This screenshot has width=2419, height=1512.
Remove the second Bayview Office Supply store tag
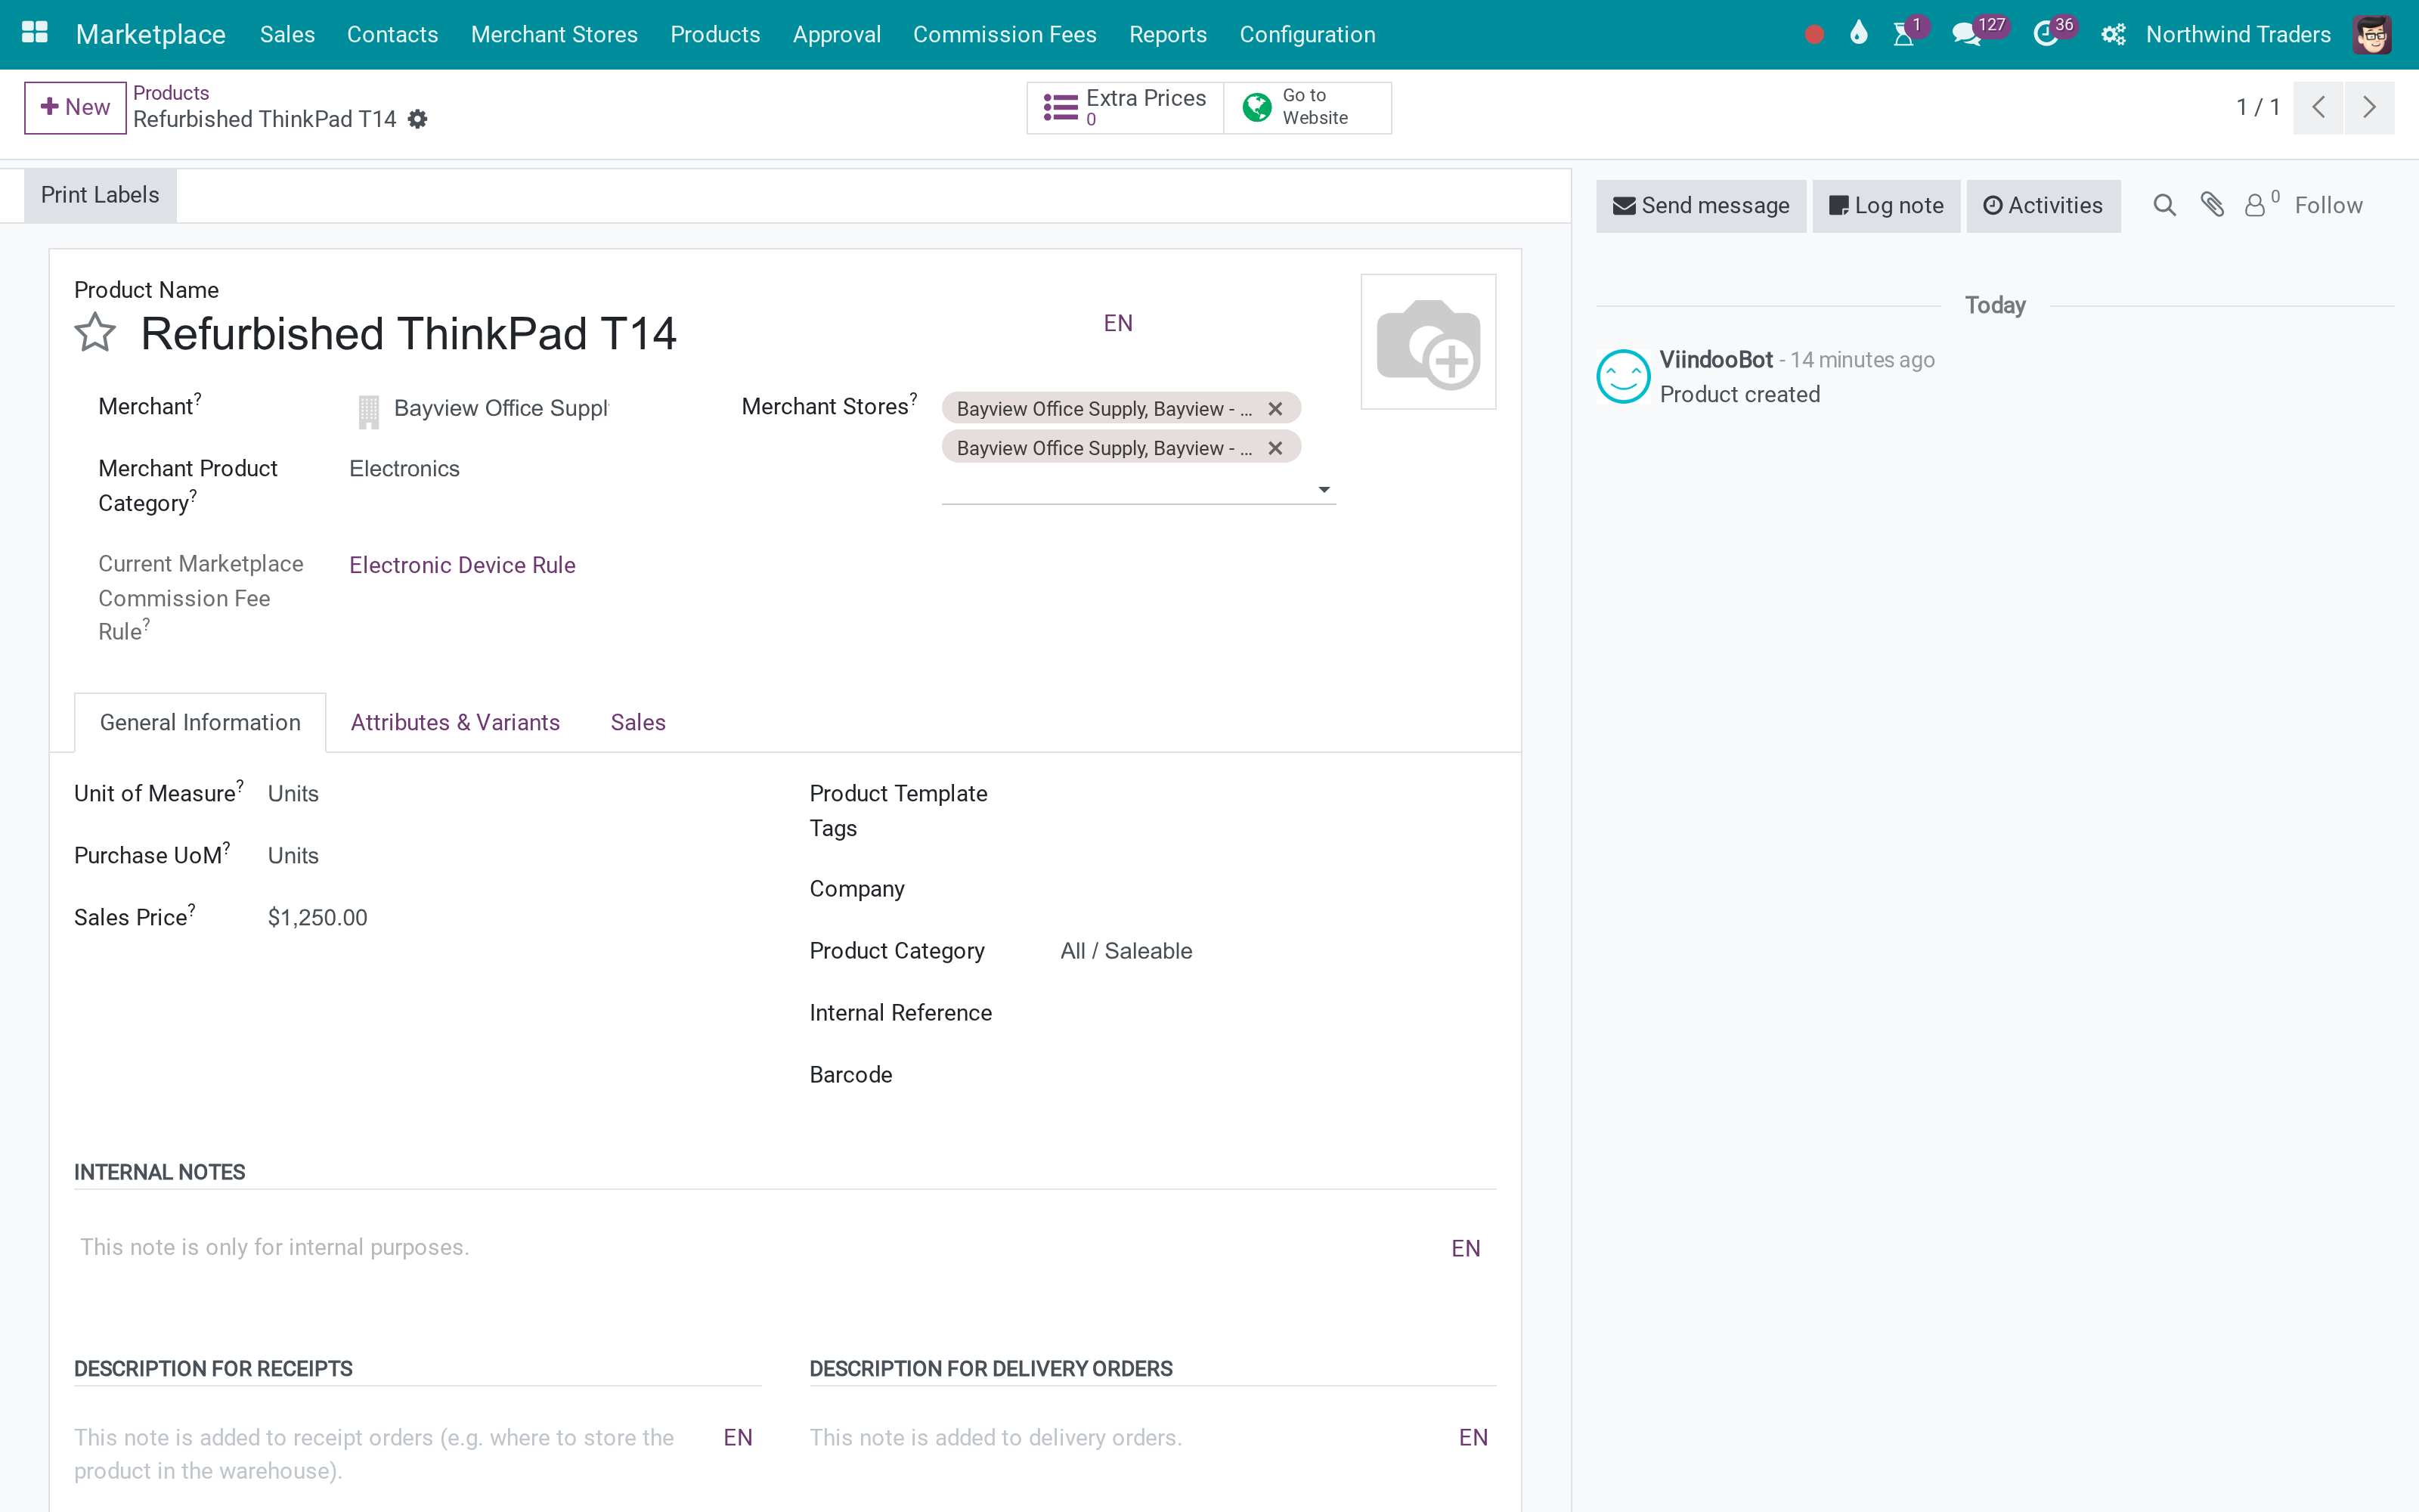click(1275, 448)
